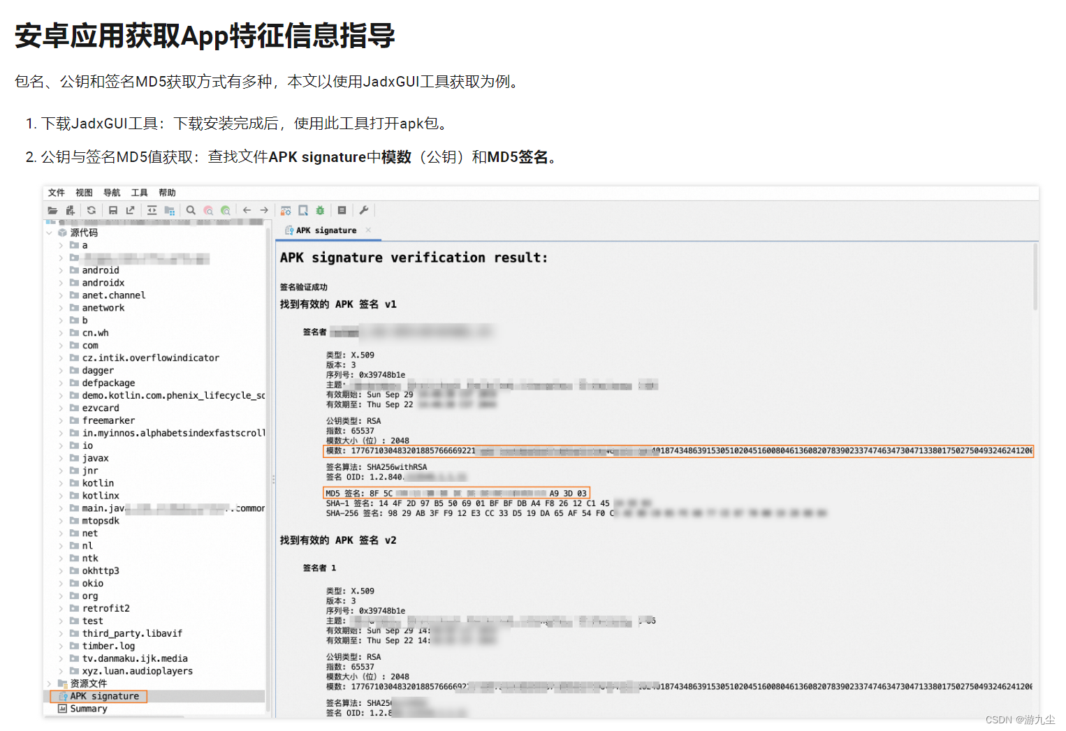Save the project using the save icon
This screenshot has height=731, width=1066.
[112, 210]
